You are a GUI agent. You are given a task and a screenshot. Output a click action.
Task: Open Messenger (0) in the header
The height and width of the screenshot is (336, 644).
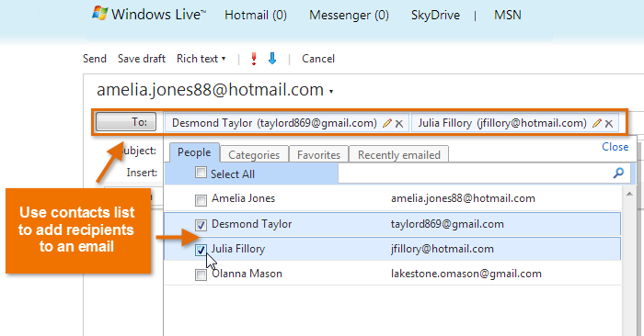[x=349, y=16]
